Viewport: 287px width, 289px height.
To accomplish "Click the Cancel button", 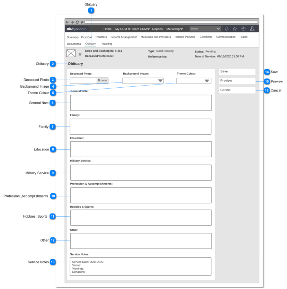I will [x=237, y=90].
